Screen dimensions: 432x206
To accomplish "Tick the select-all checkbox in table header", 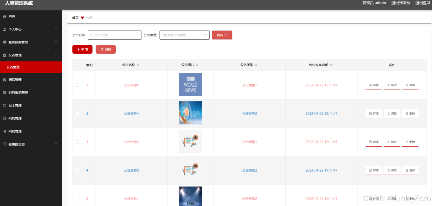I will pyautogui.click(x=78, y=65).
